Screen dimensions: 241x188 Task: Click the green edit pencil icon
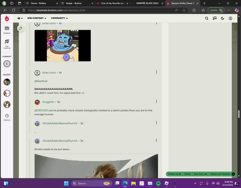click(x=20, y=28)
